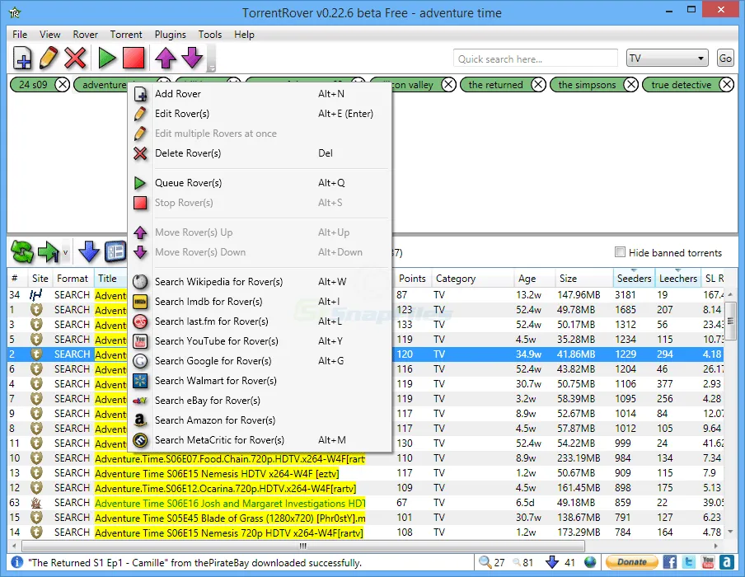745x577 pixels.
Task: Click the info icon in status bar
Action: click(16, 562)
